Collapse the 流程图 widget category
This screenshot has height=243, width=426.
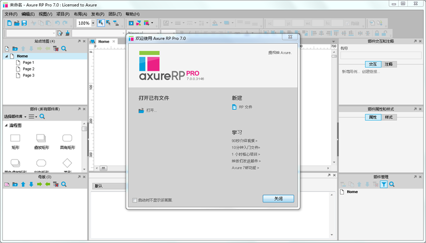(x=7, y=125)
